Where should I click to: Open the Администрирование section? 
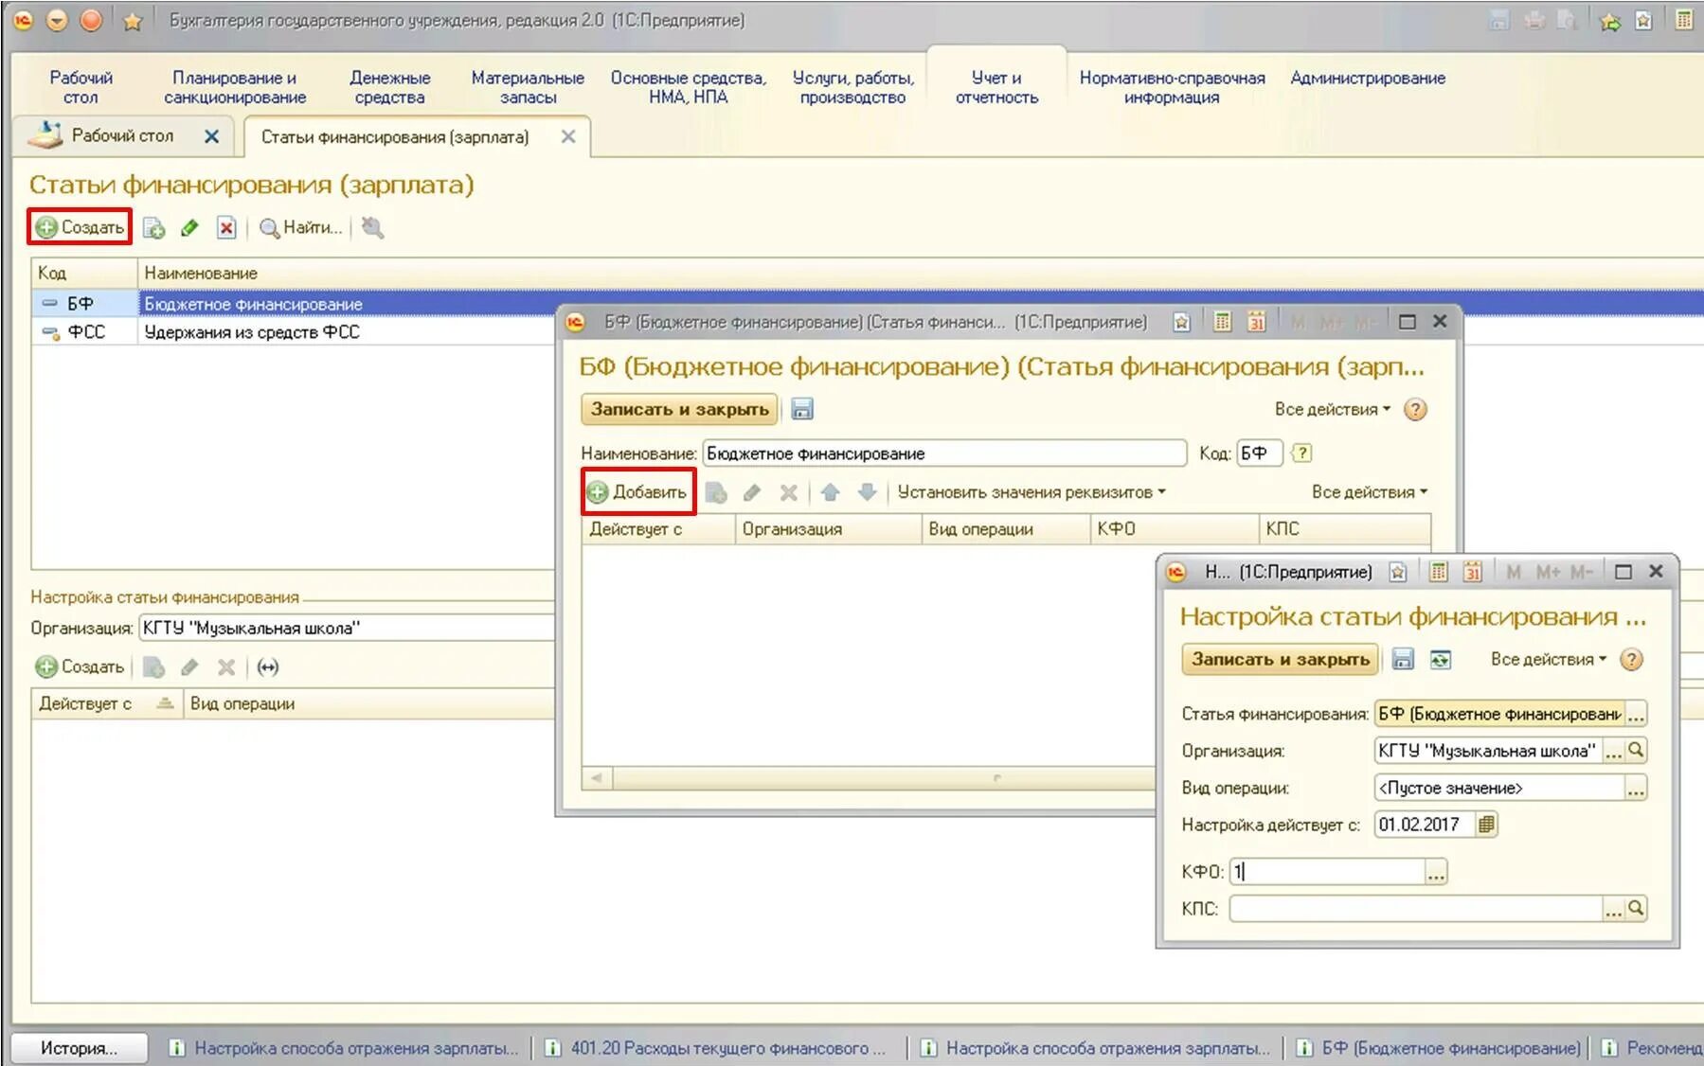(x=1368, y=78)
